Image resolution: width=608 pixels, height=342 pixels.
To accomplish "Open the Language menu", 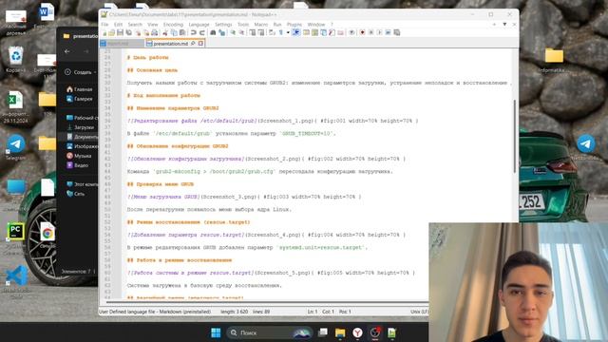I will tap(199, 25).
